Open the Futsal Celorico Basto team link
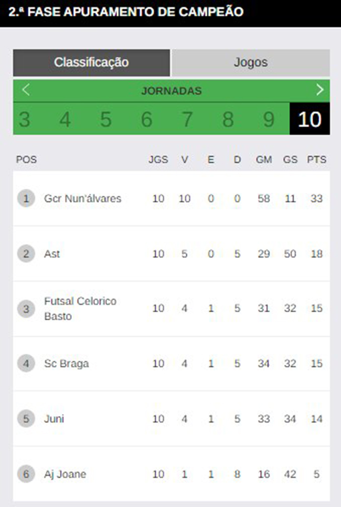Image resolution: width=341 pixels, height=507 pixels. tap(80, 309)
